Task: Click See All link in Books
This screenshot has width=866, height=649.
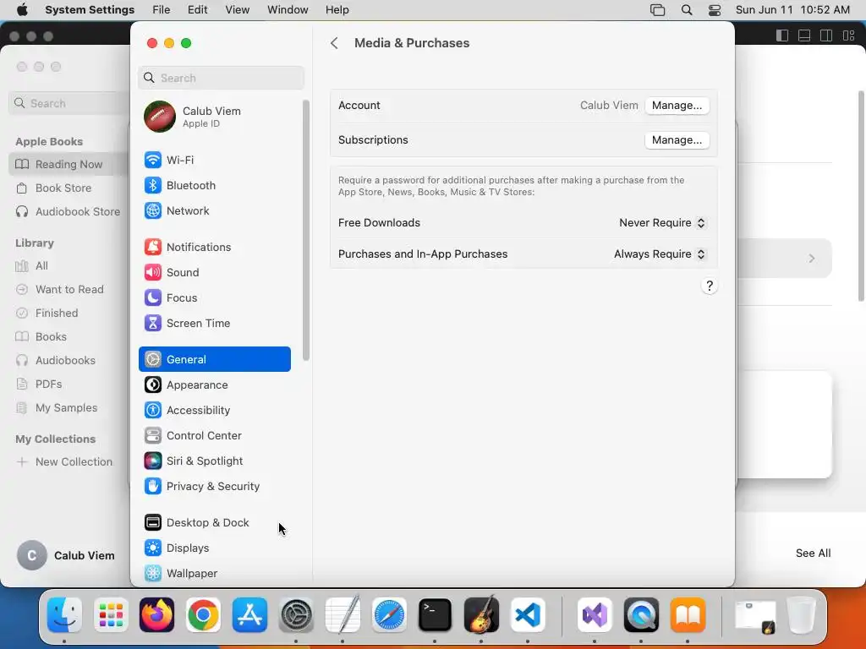Action: coord(813,554)
